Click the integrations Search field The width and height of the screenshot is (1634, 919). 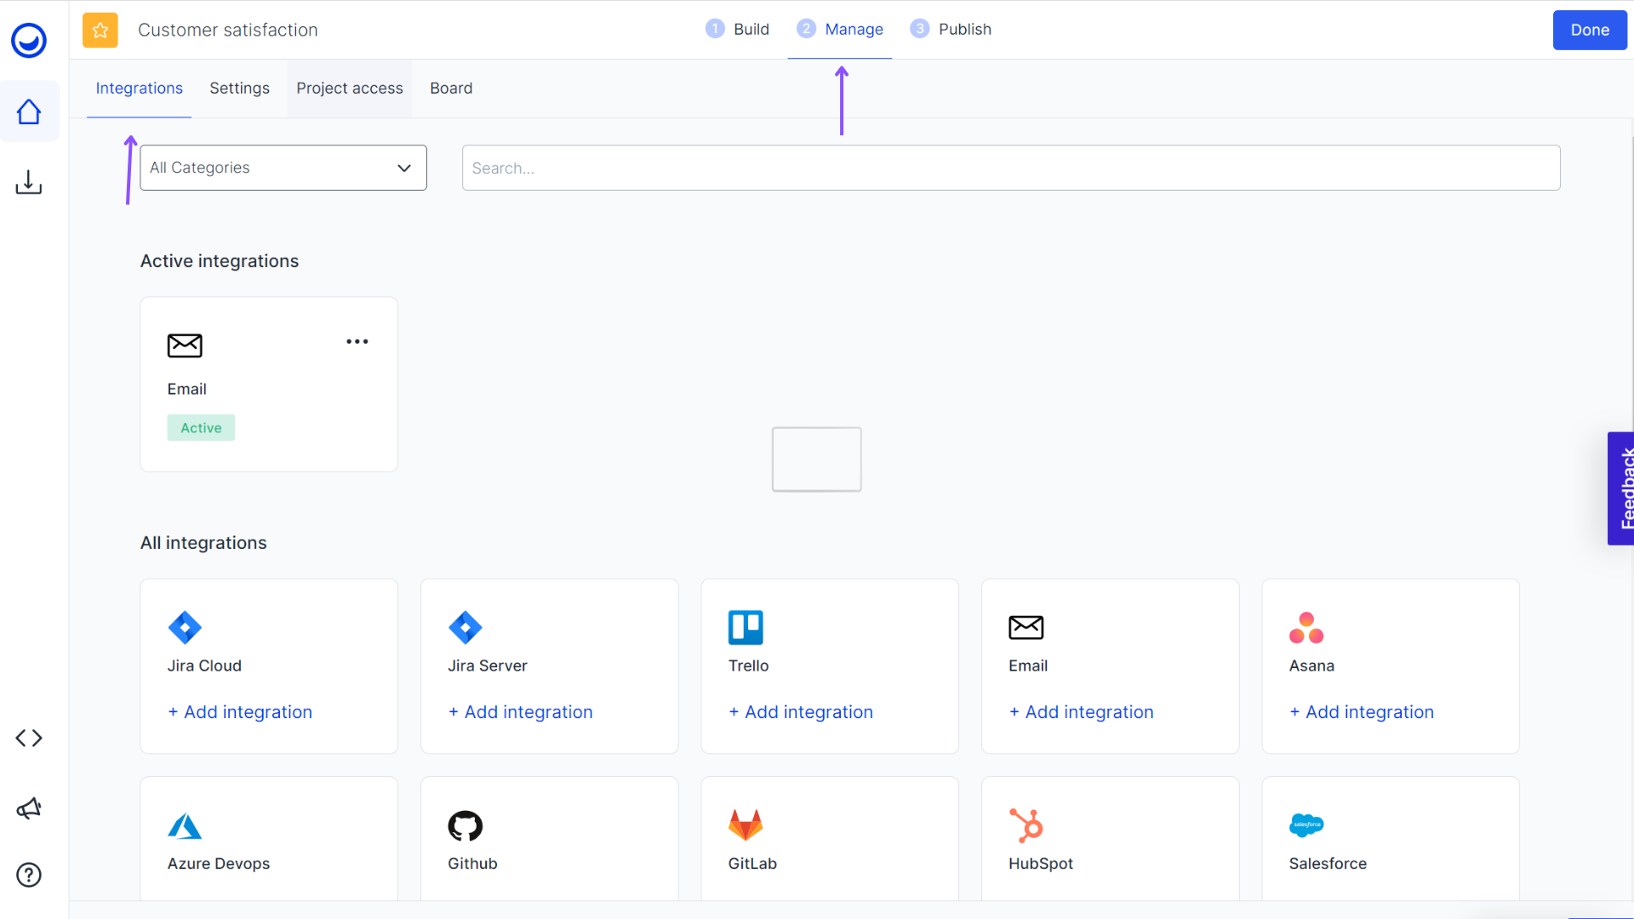click(x=1010, y=168)
